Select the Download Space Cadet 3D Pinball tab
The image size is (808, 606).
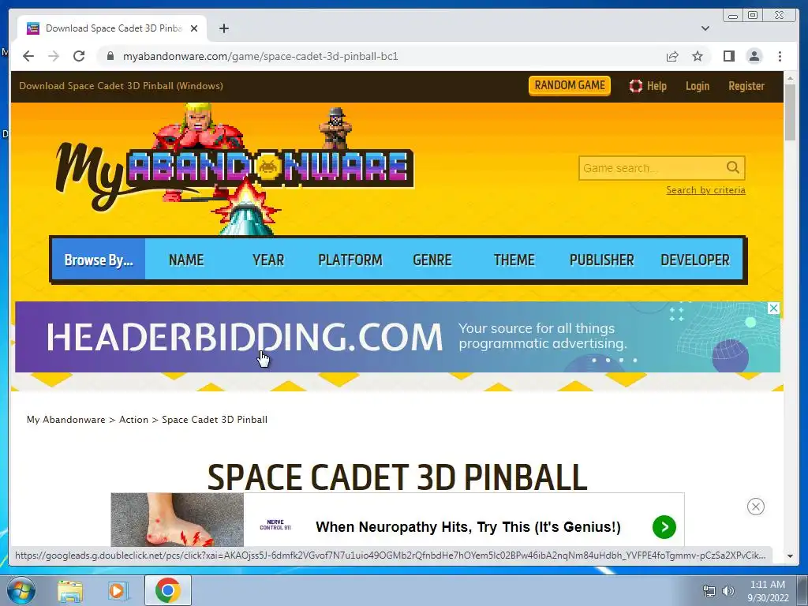(x=112, y=28)
